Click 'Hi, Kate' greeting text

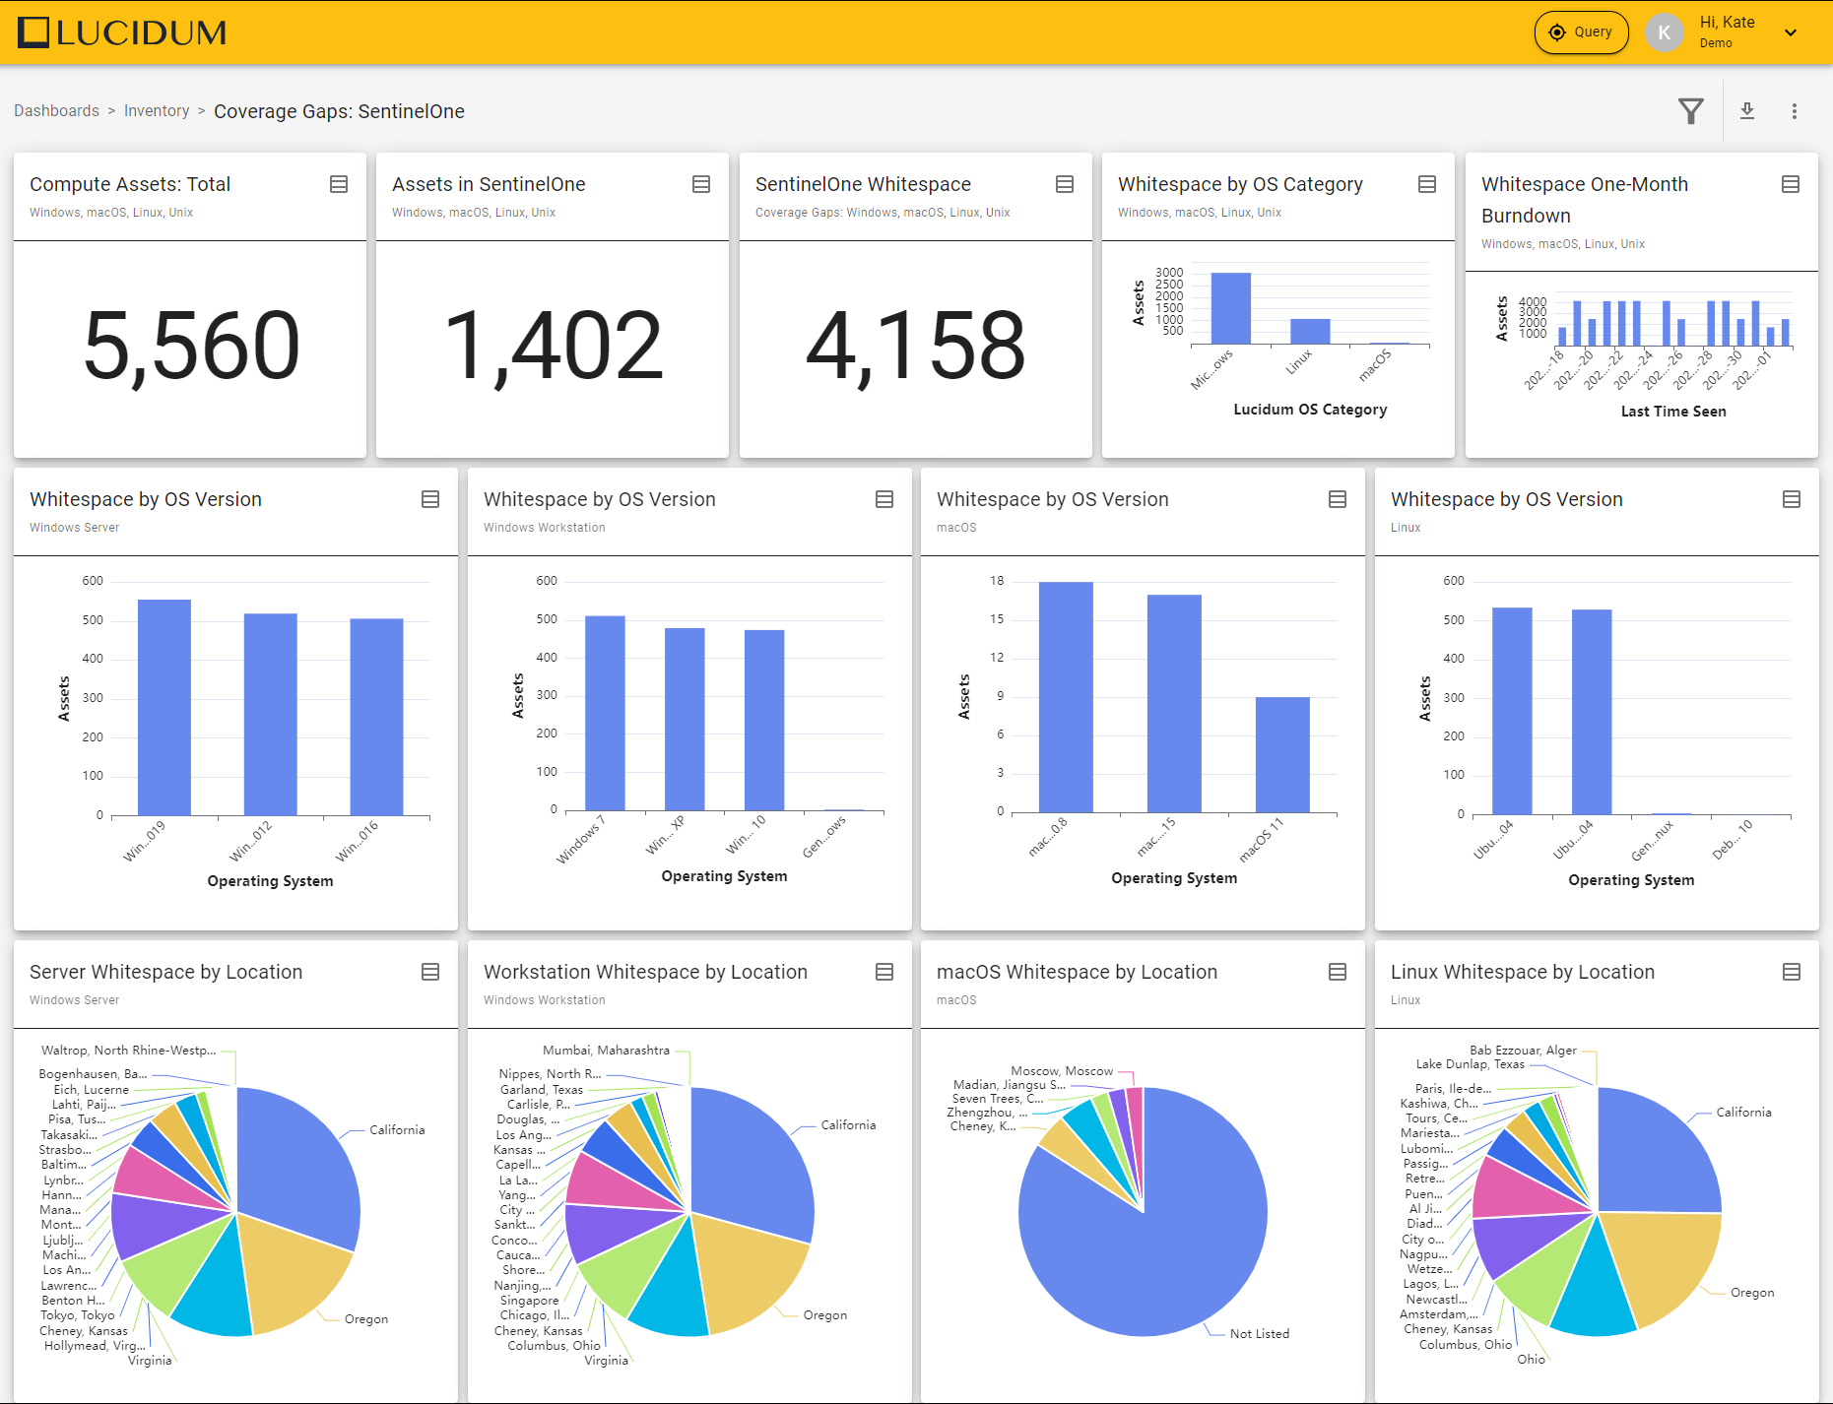[x=1727, y=23]
